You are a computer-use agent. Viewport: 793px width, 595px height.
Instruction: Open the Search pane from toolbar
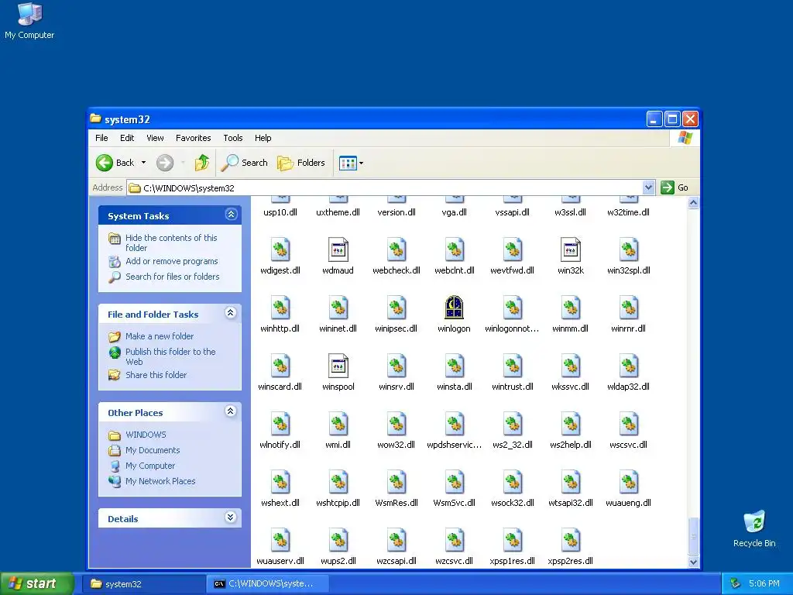[244, 163]
